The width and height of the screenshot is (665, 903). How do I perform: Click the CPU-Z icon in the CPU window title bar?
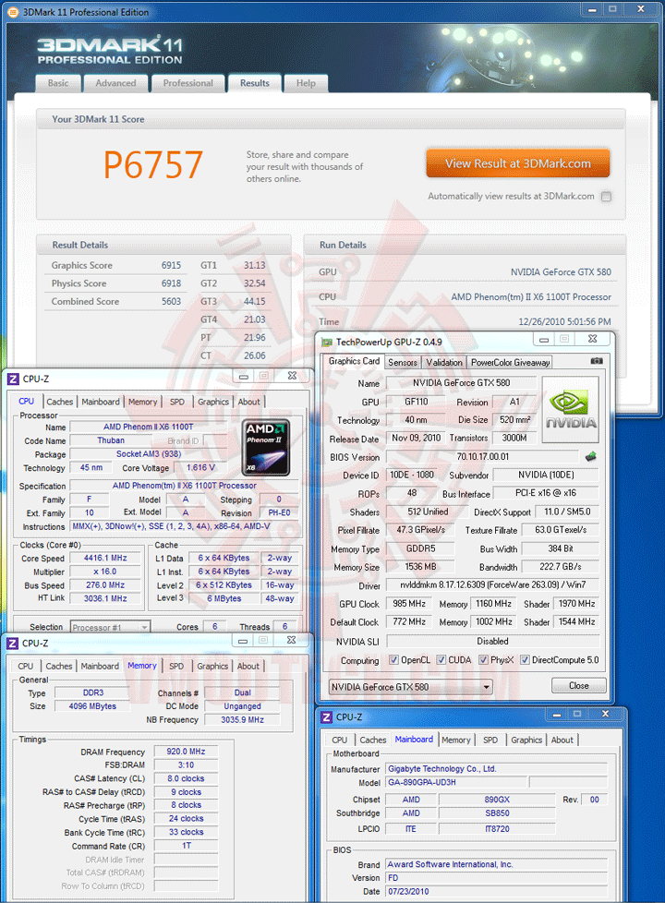13,379
